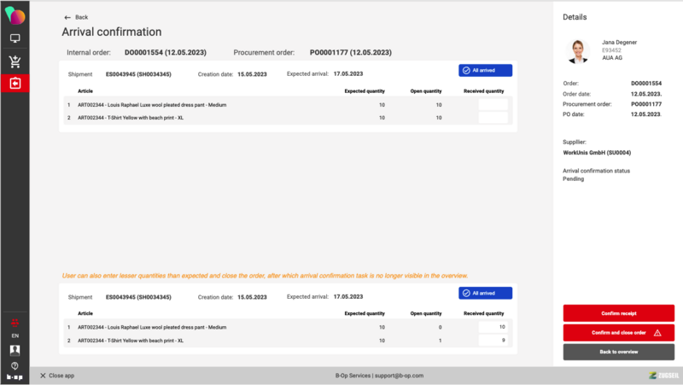Viewport: 683px width, 385px height.
Task: Open the user profile icon in sidebar
Action: (15, 350)
